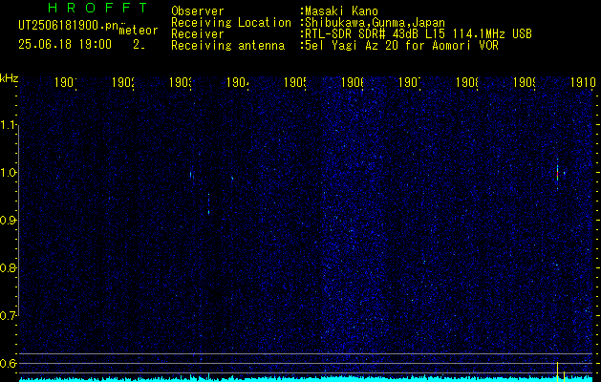601x382 pixels.
Task: Click the cyan echo at 1.0 kHz after 1903
Action: 190,175
